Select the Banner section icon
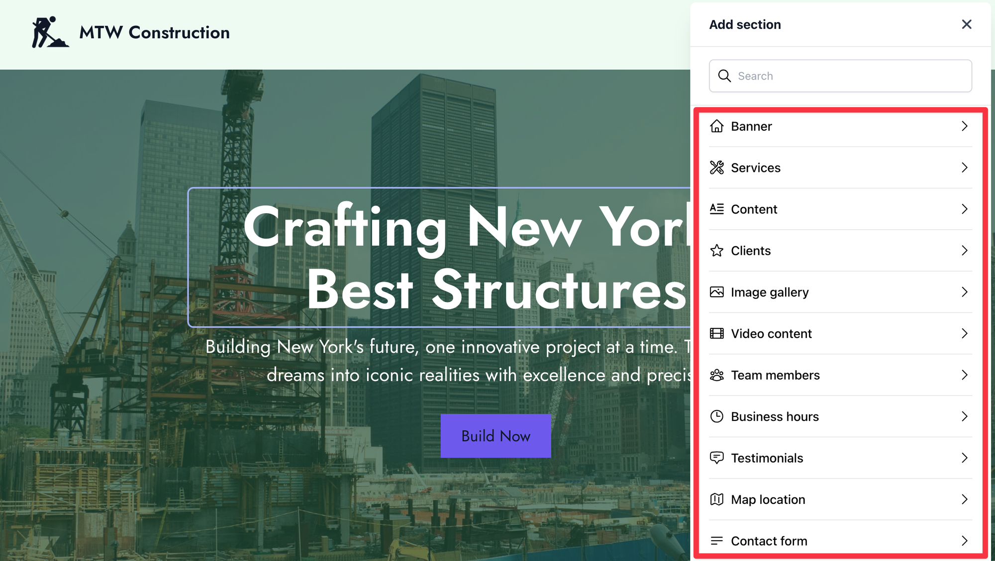The height and width of the screenshot is (561, 995). [717, 127]
